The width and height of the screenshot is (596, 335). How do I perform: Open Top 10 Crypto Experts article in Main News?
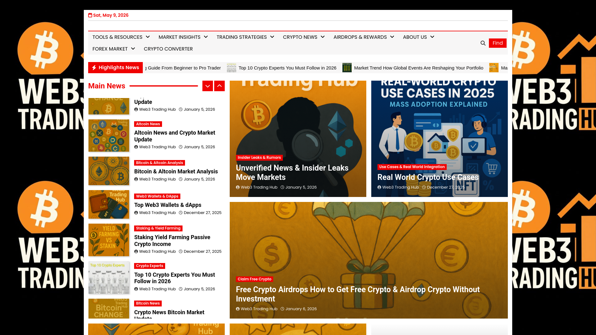174,278
